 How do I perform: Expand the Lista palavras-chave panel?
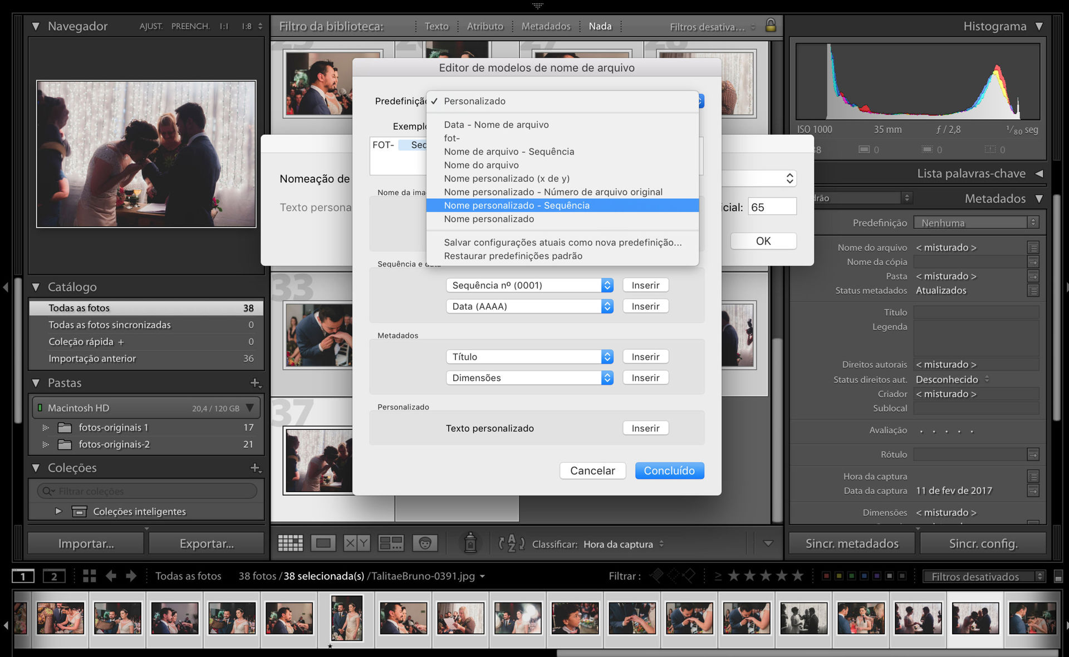[1039, 173]
